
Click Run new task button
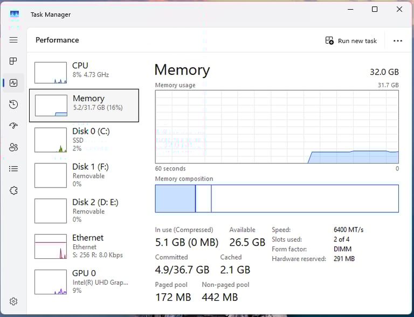pyautogui.click(x=351, y=40)
